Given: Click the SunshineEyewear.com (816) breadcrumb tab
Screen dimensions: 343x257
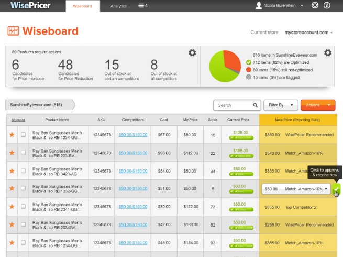Looking at the screenshot, I should click(x=40, y=105).
